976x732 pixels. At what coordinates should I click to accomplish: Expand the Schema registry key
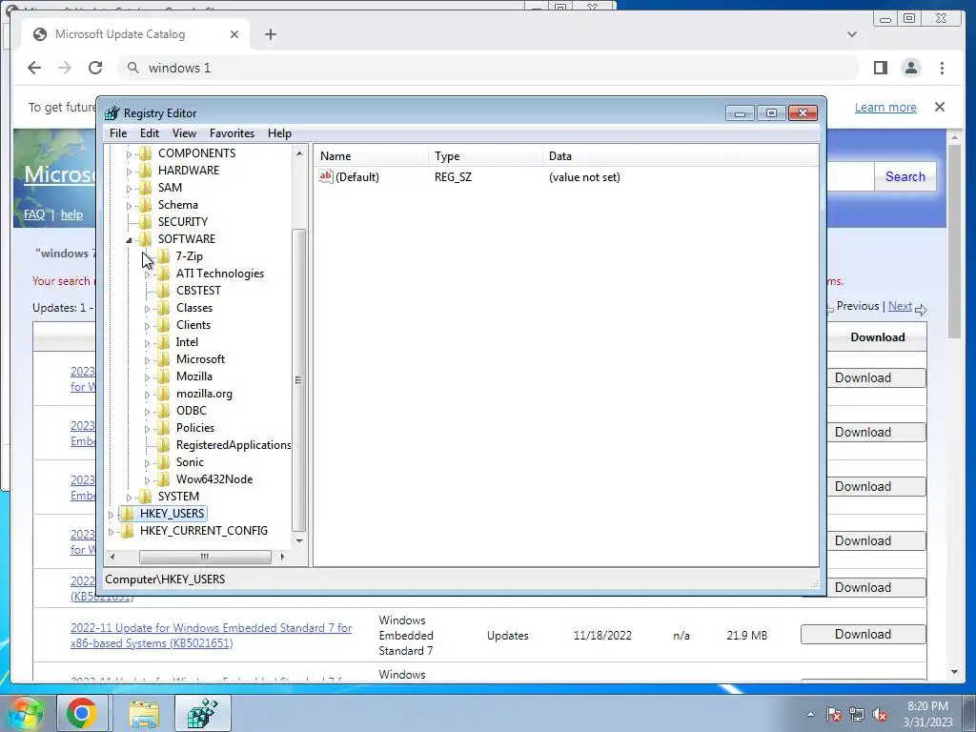[x=129, y=206]
